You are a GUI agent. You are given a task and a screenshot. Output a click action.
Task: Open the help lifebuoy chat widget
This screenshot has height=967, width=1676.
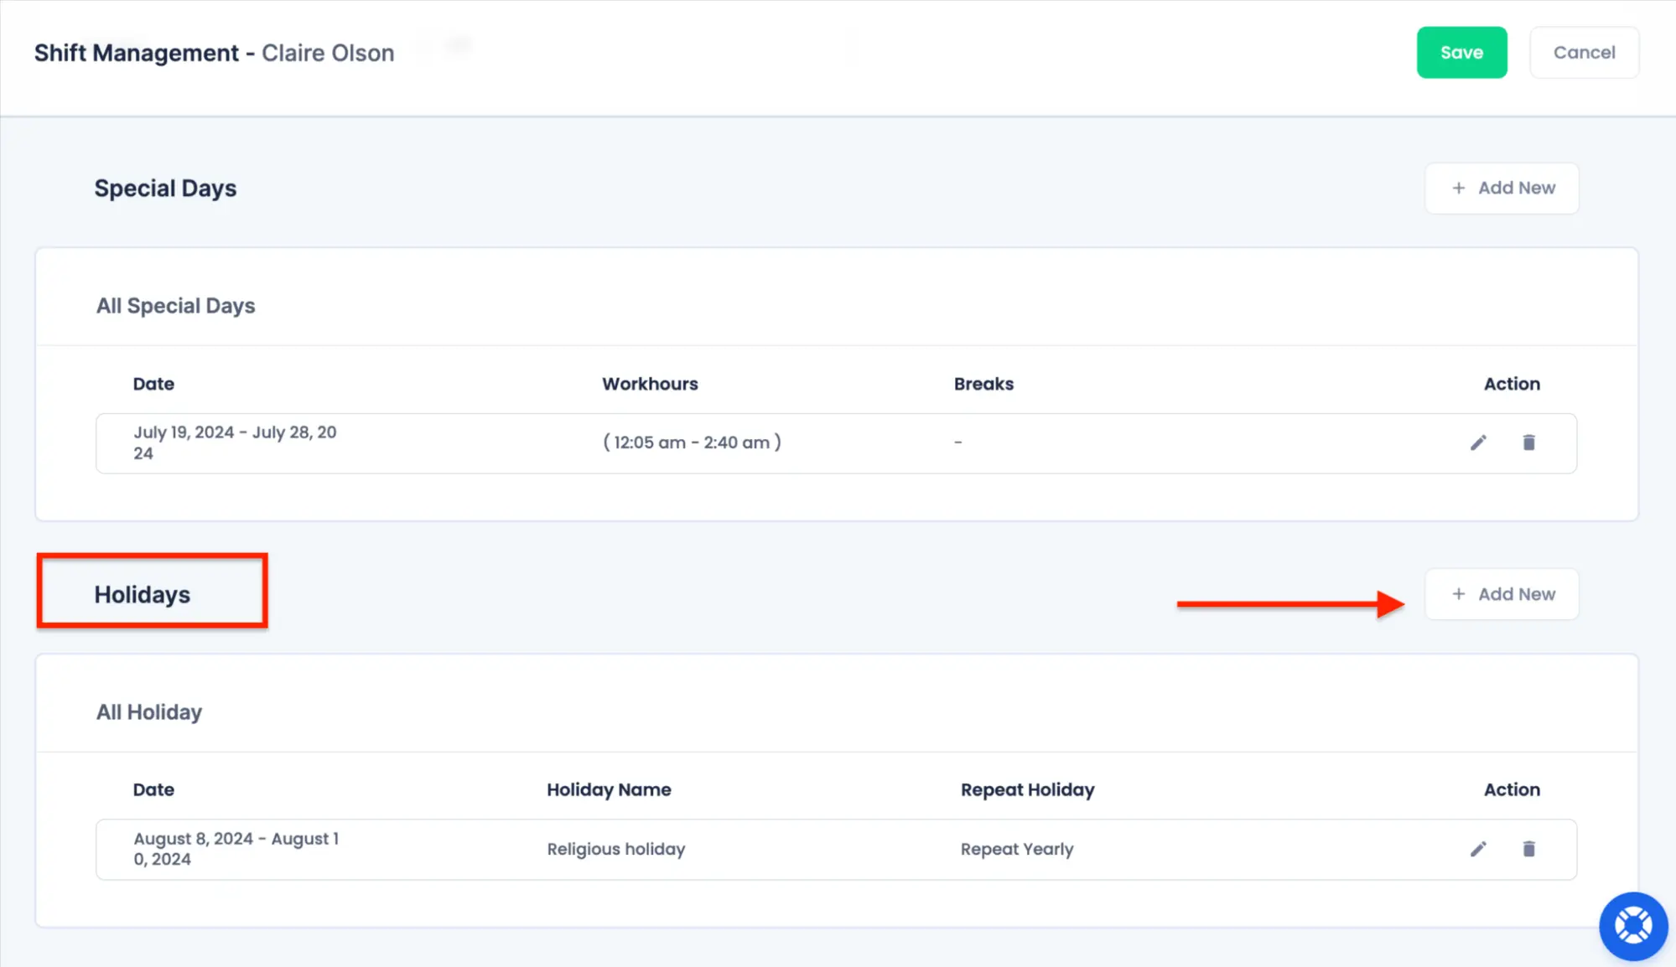(1632, 925)
